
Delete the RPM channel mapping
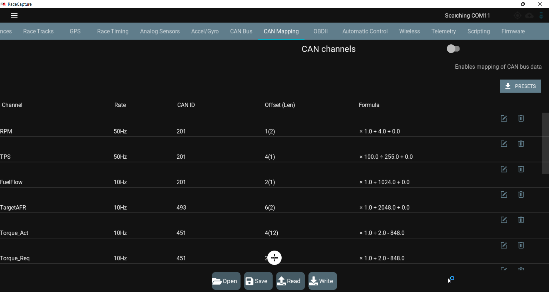click(x=521, y=118)
